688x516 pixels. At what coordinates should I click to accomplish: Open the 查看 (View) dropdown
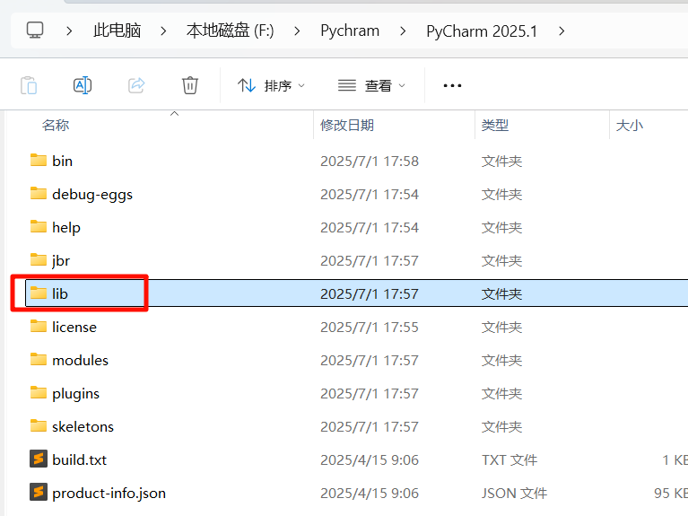click(x=371, y=85)
